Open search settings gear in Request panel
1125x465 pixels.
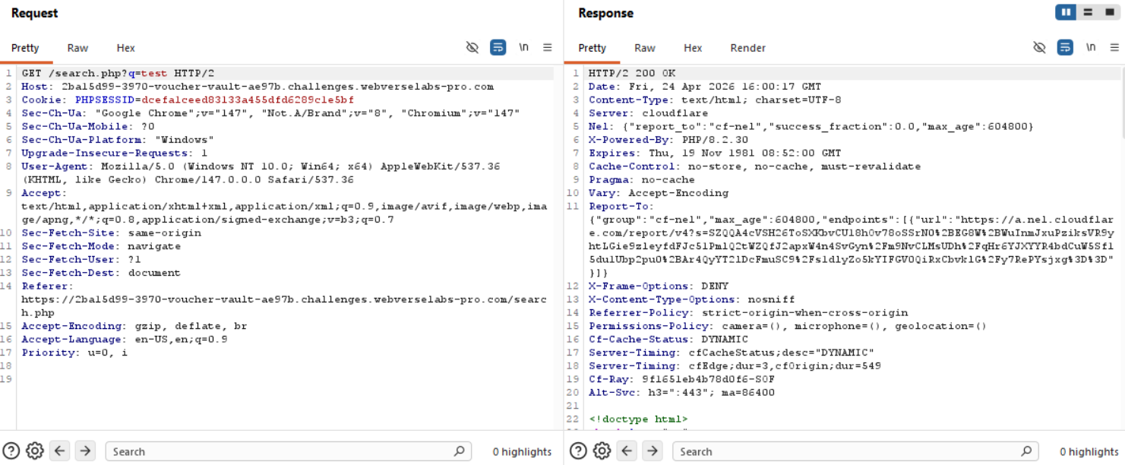(35, 451)
